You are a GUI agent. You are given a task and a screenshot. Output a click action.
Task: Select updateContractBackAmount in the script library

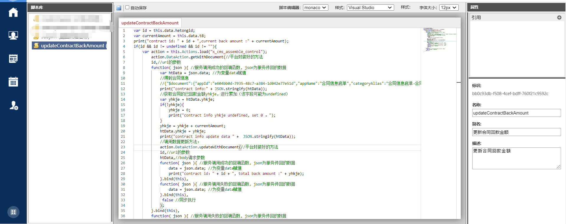[70, 46]
